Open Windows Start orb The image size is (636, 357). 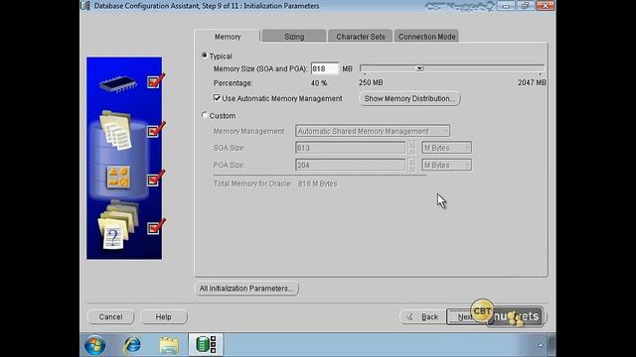coord(95,345)
